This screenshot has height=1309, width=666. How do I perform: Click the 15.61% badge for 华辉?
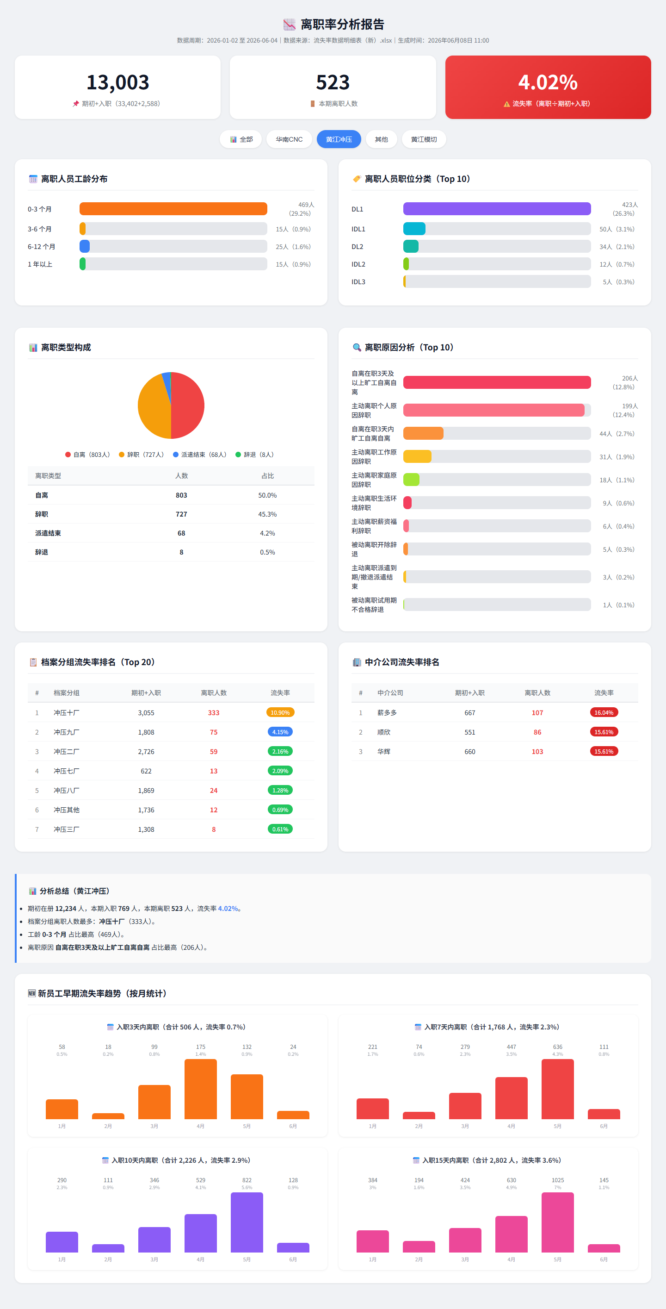coord(604,752)
